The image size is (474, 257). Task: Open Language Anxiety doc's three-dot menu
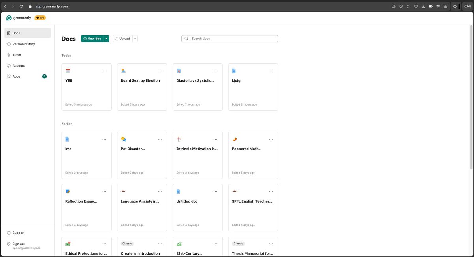click(160, 192)
